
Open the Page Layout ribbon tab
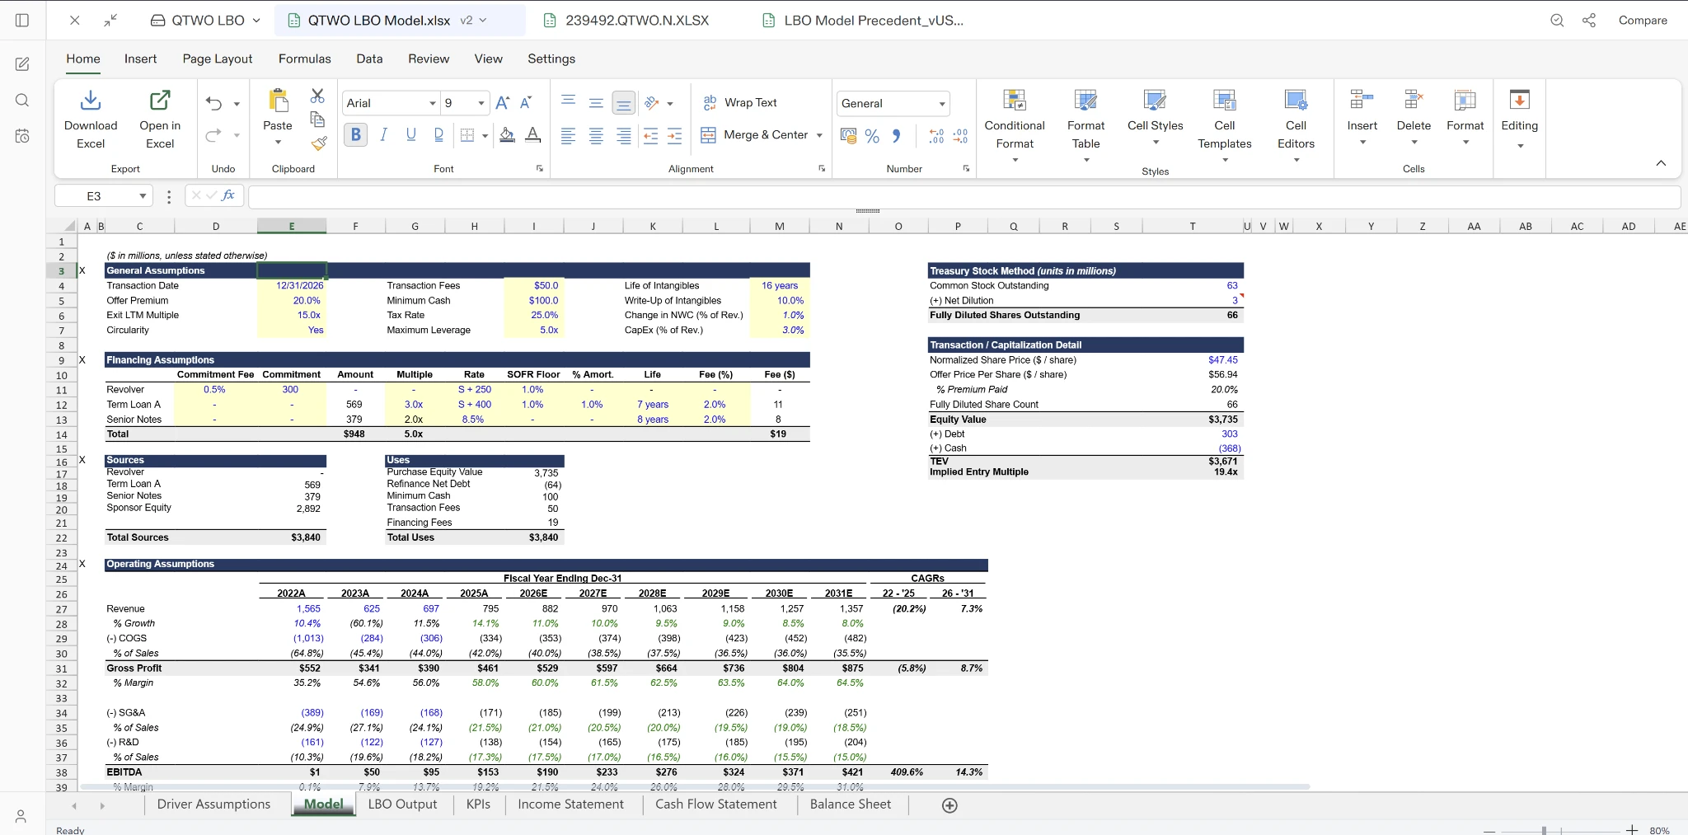pyautogui.click(x=218, y=59)
